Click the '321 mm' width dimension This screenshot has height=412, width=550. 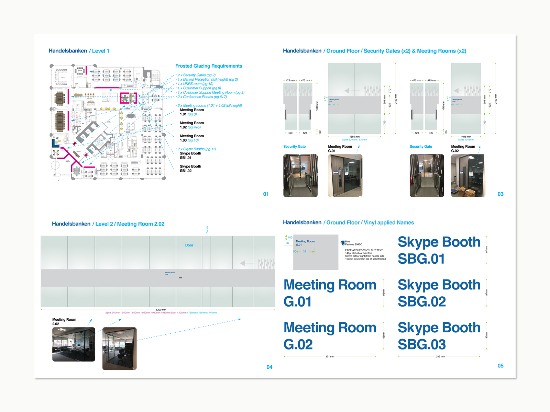pyautogui.click(x=330, y=357)
